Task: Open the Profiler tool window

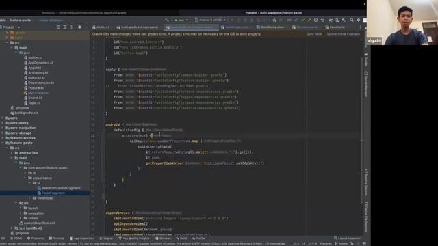Action: [198, 238]
